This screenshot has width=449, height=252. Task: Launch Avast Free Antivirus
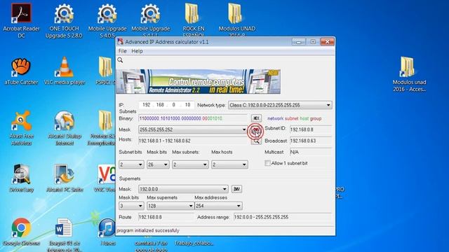[x=21, y=127]
